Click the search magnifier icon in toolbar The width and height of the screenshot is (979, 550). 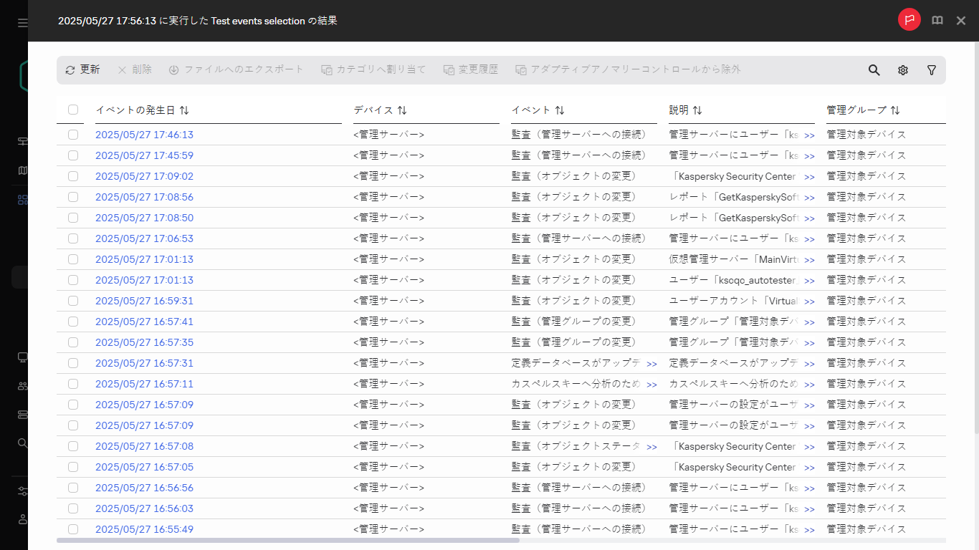874,70
